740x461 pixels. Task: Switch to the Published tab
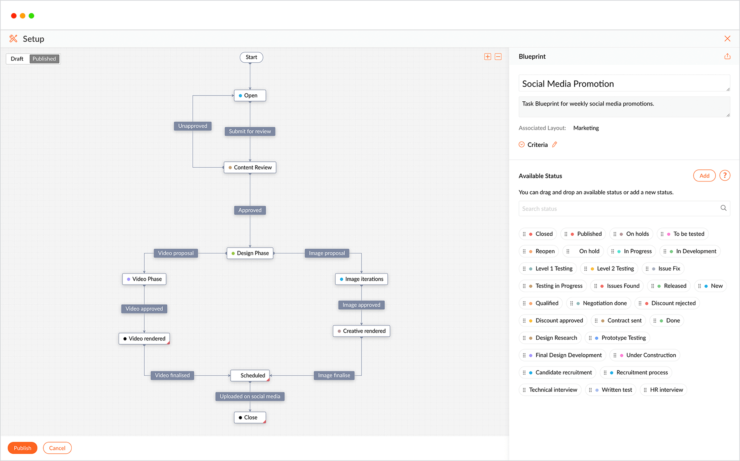(x=44, y=59)
